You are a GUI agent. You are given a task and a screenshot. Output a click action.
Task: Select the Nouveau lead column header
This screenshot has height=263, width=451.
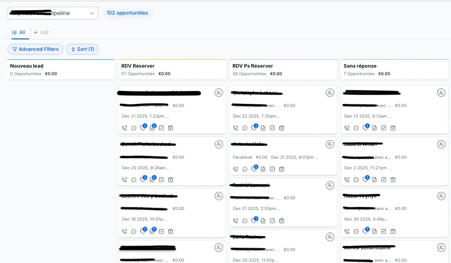(61, 69)
